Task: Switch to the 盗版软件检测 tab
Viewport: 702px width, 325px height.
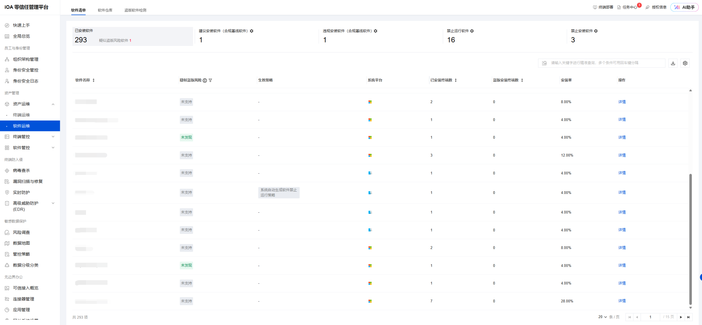Action: click(135, 10)
